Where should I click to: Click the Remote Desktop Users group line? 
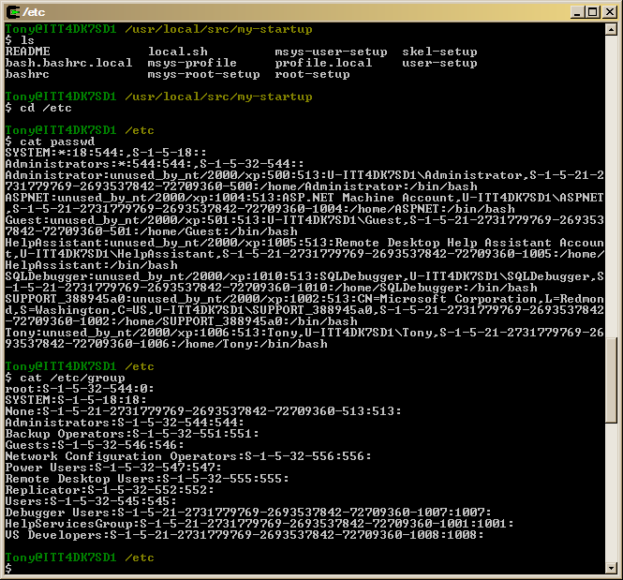coord(147,479)
